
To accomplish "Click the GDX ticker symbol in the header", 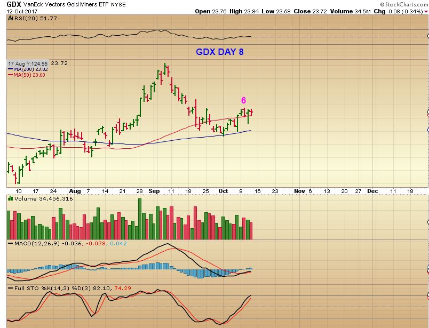I will pyautogui.click(x=14, y=4).
